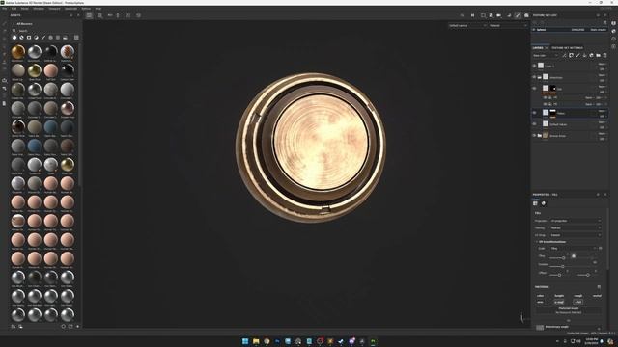Filter assets by Textures icon

point(58,38)
